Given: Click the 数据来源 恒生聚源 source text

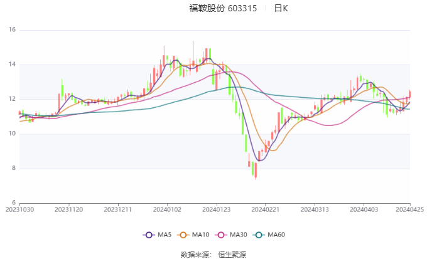Looking at the screenshot, I should [213, 254].
